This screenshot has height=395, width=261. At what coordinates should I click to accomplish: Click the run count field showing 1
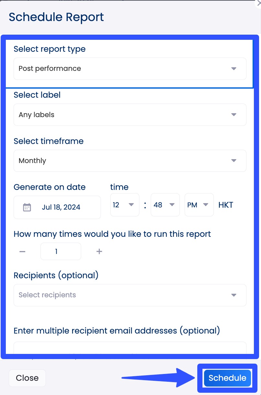[x=60, y=251]
